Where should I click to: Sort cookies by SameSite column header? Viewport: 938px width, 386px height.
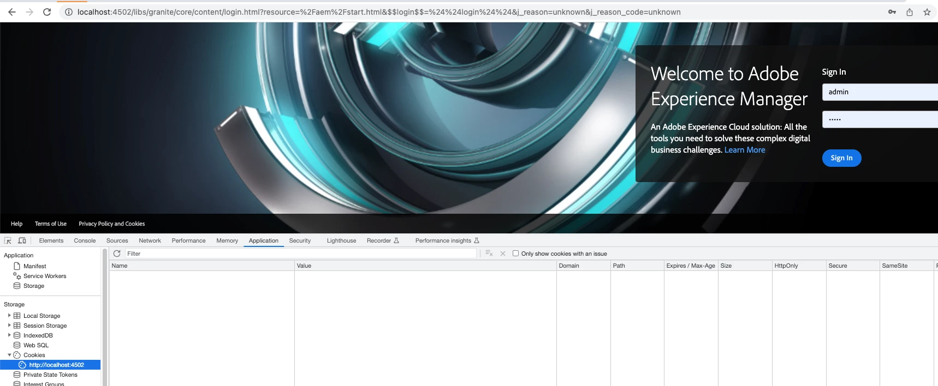point(907,266)
